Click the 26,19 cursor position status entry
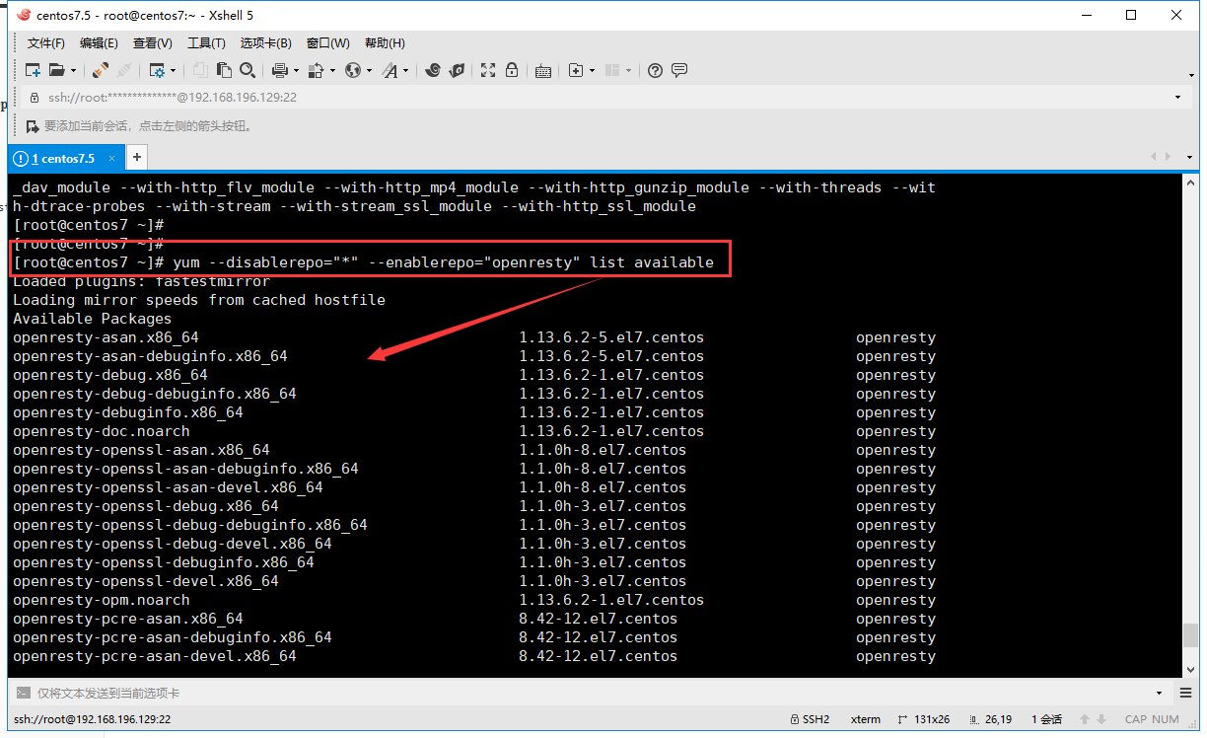 coord(991,719)
